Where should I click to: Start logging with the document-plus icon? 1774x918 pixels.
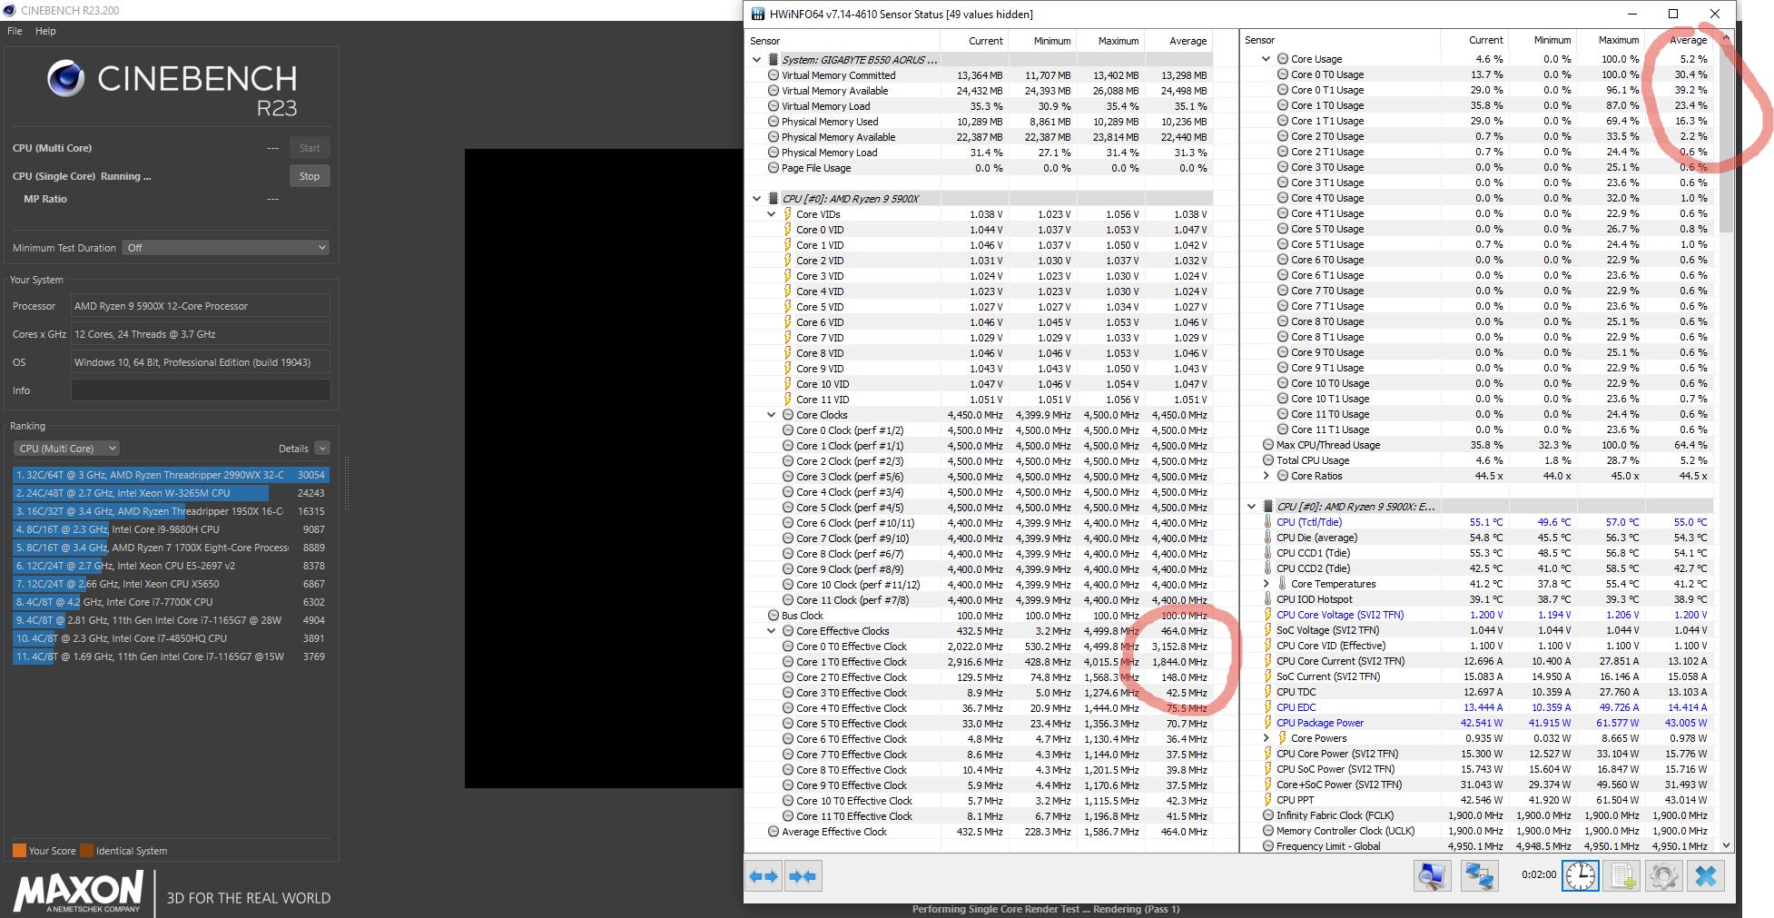[x=1622, y=875]
